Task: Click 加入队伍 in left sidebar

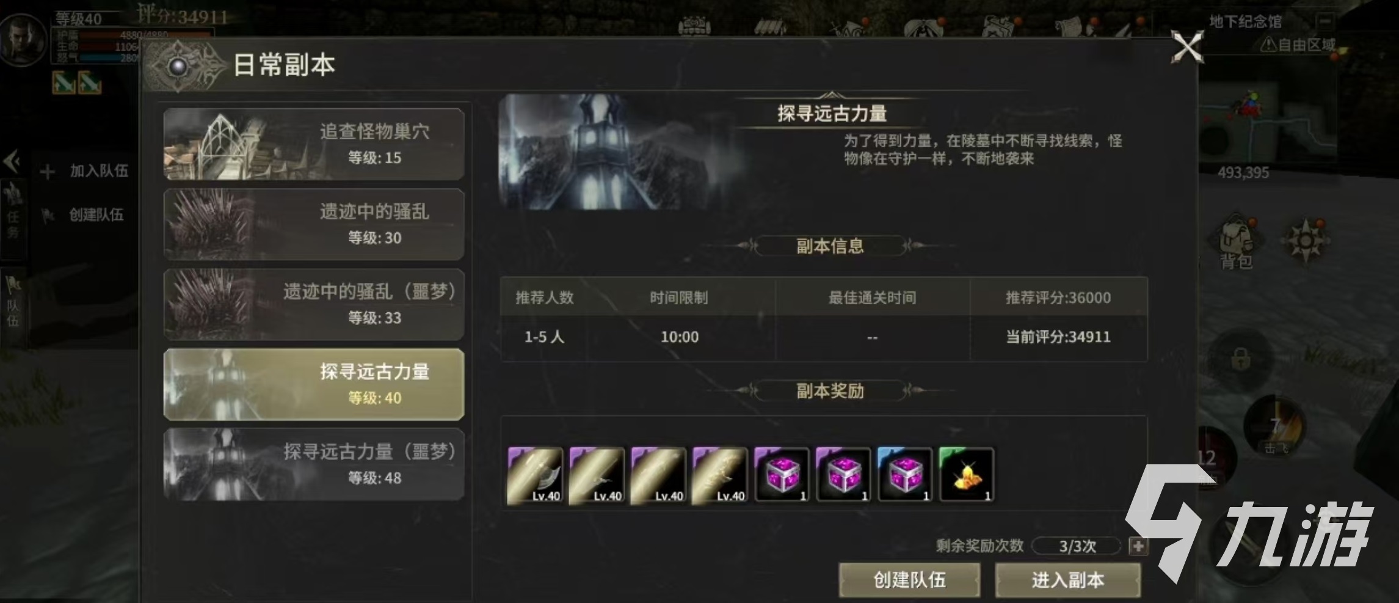Action: tap(85, 171)
